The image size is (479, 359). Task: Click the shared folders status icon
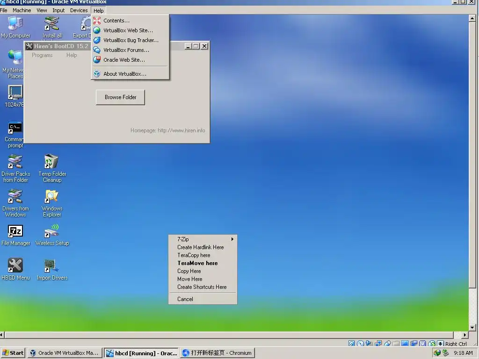pos(396,344)
